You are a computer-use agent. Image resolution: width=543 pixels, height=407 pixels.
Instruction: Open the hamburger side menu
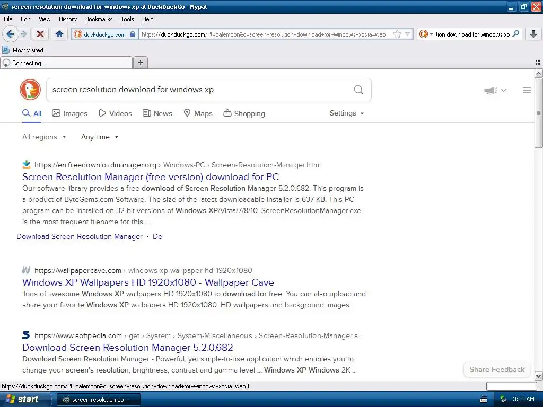point(527,90)
